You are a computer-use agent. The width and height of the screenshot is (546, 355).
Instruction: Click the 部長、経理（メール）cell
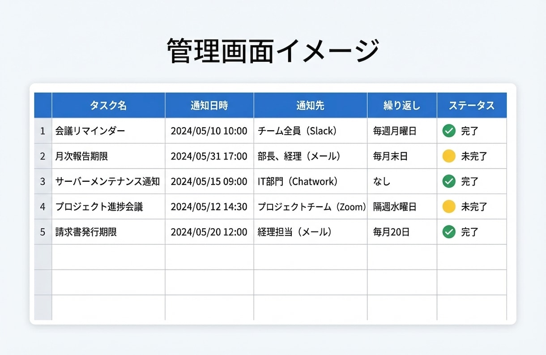pos(311,156)
